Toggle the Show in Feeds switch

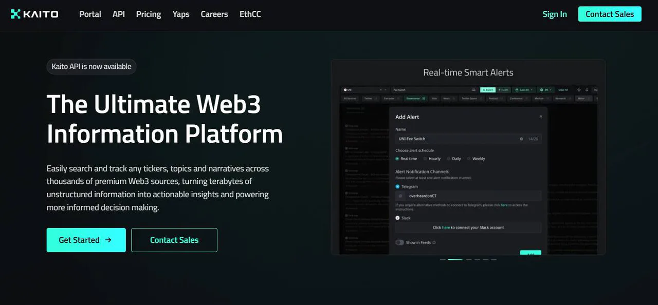[x=399, y=242]
